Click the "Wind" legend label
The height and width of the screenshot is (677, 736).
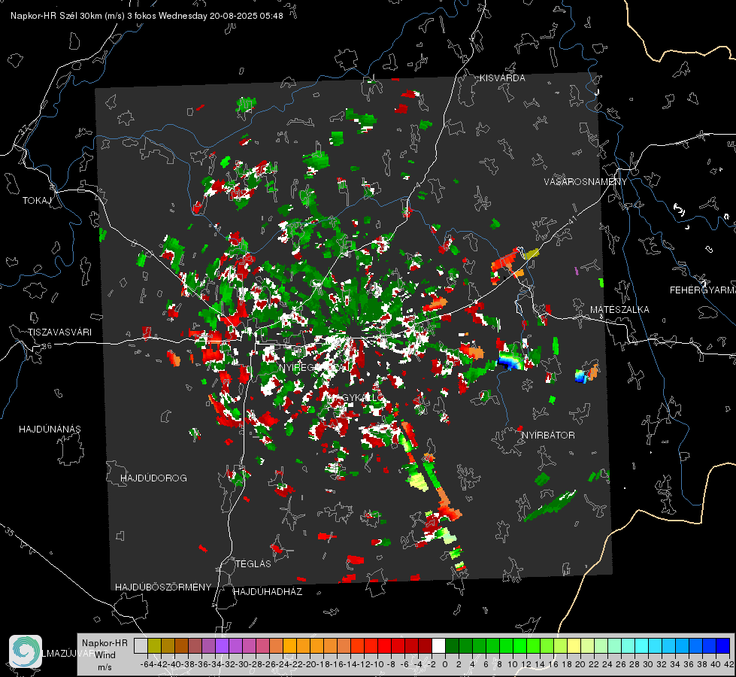tap(105, 655)
